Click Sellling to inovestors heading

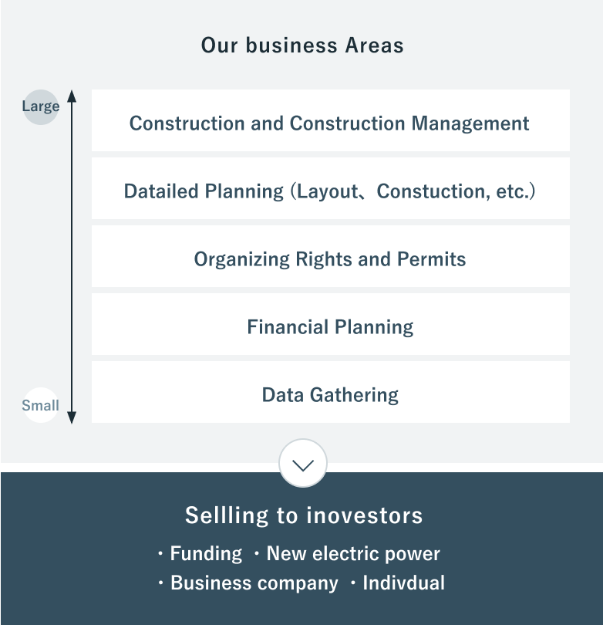tap(304, 515)
